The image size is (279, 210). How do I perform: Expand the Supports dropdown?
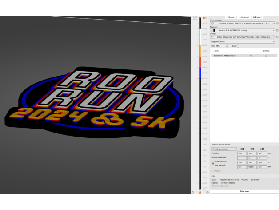(247, 41)
